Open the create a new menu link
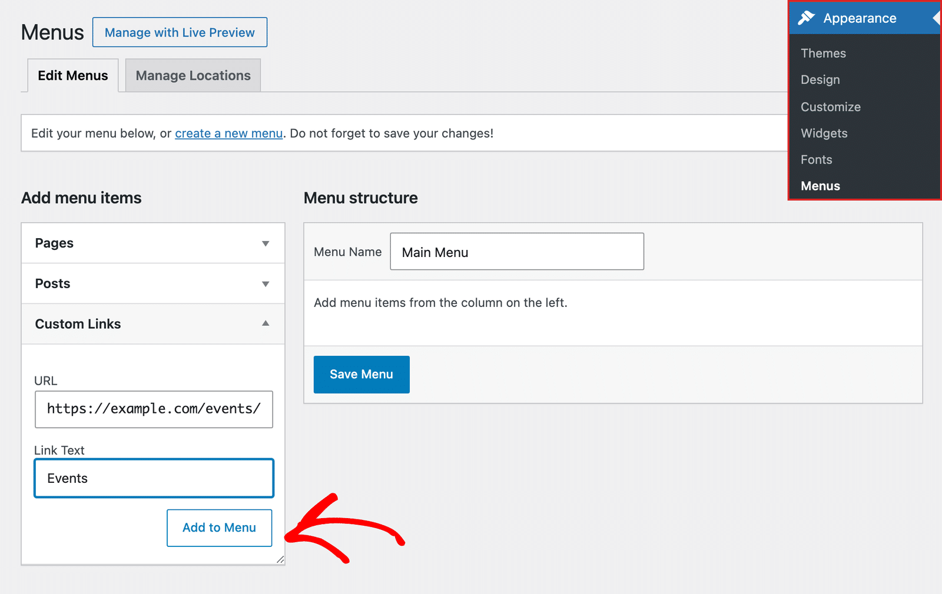Screen dimensions: 942x594 pyautogui.click(x=229, y=134)
